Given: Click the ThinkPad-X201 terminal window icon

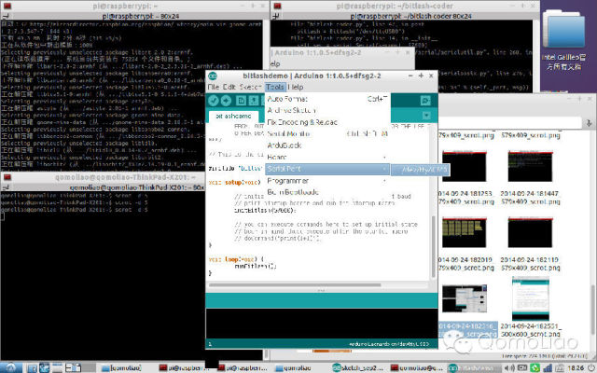Looking at the screenshot, I should click(x=7, y=177).
